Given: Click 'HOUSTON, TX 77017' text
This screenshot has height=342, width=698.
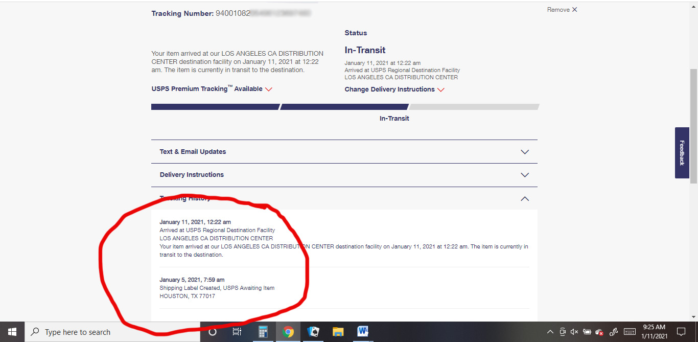Looking at the screenshot, I should [x=187, y=296].
